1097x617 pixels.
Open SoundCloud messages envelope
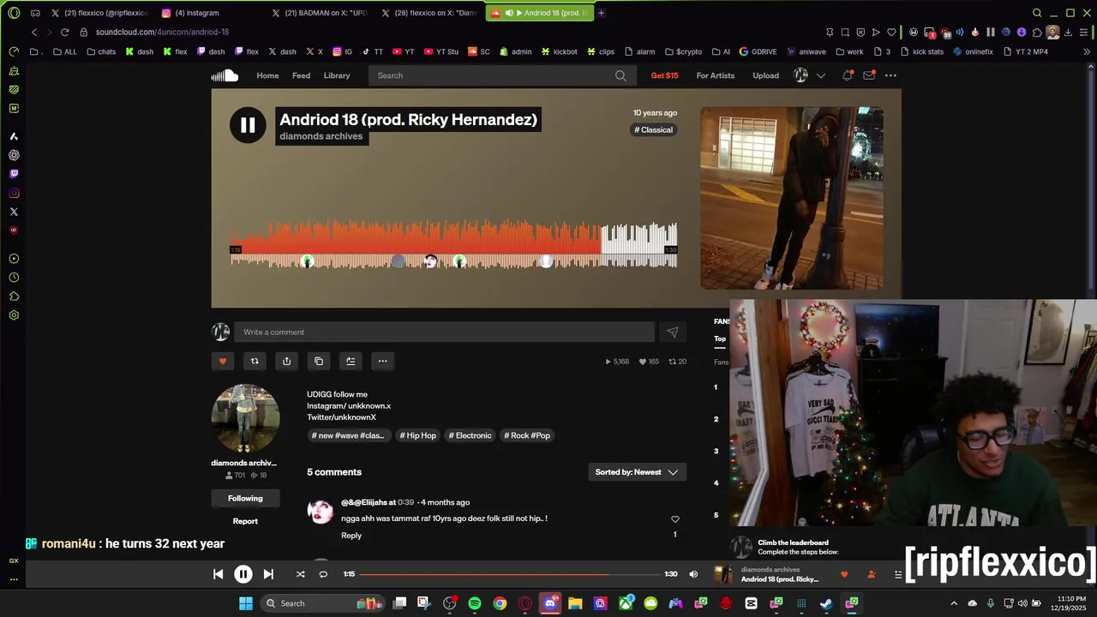click(x=869, y=75)
